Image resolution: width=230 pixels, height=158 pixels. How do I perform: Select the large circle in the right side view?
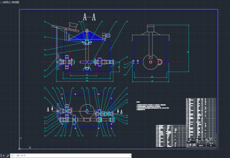(x=151, y=62)
